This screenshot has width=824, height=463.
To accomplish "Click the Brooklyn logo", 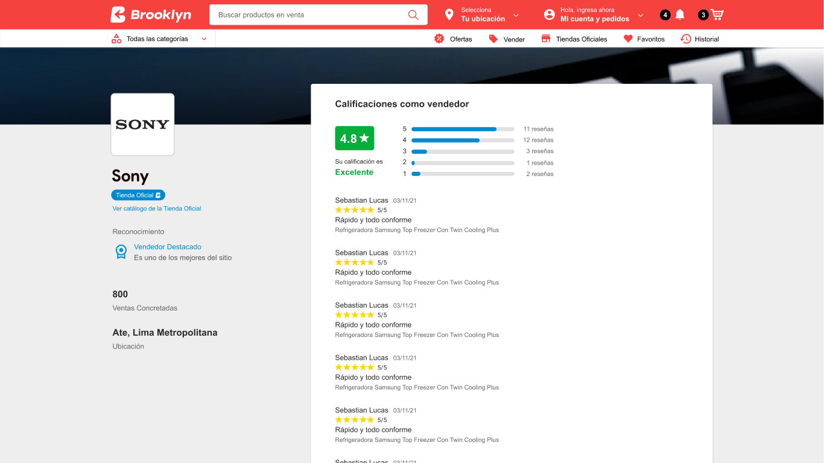I will (151, 14).
